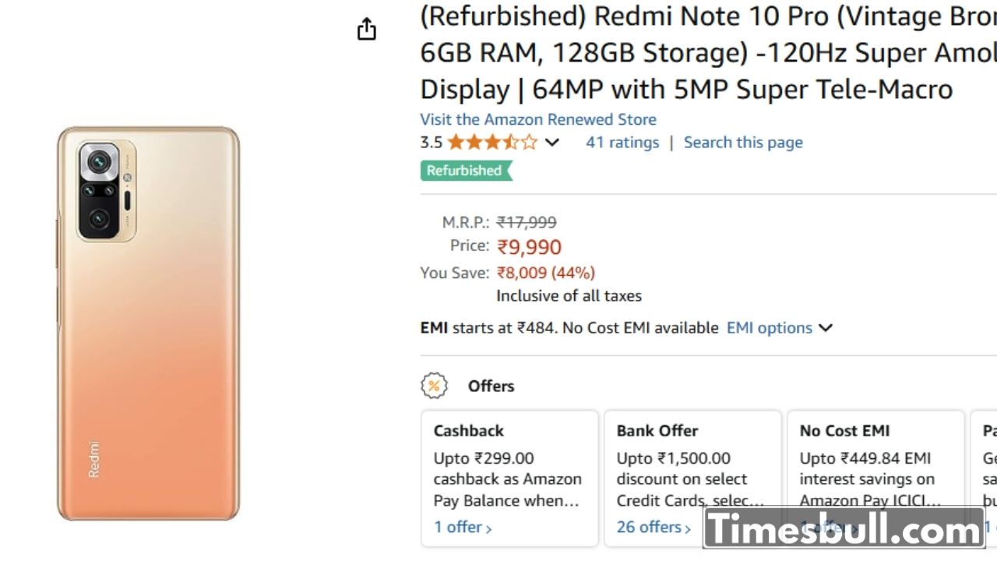997x561 pixels.
Task: Click the Timesbull.com watermark
Action: tap(844, 530)
